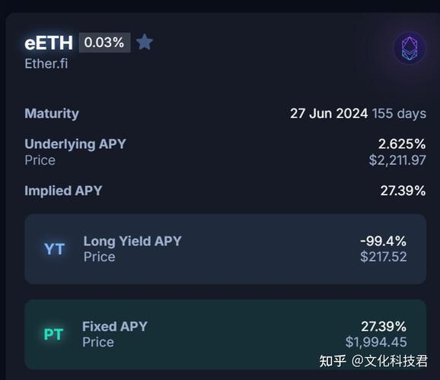
Task: Click the -99.4% Long Yield APY value
Action: [x=384, y=241]
